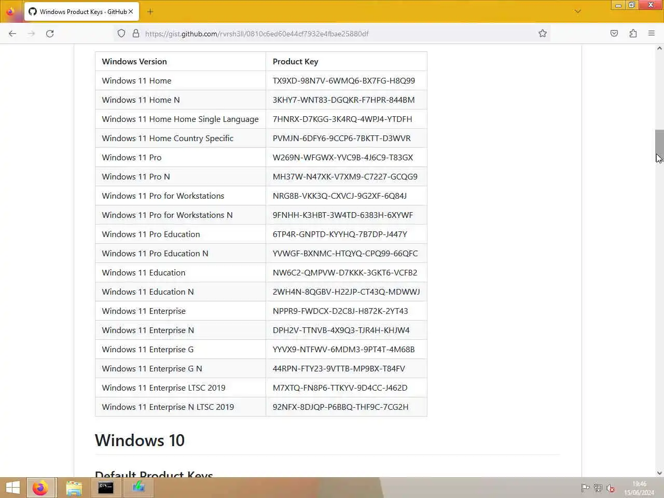
Task: Click Windows 11 Enterprise G N cell
Action: tap(181, 368)
